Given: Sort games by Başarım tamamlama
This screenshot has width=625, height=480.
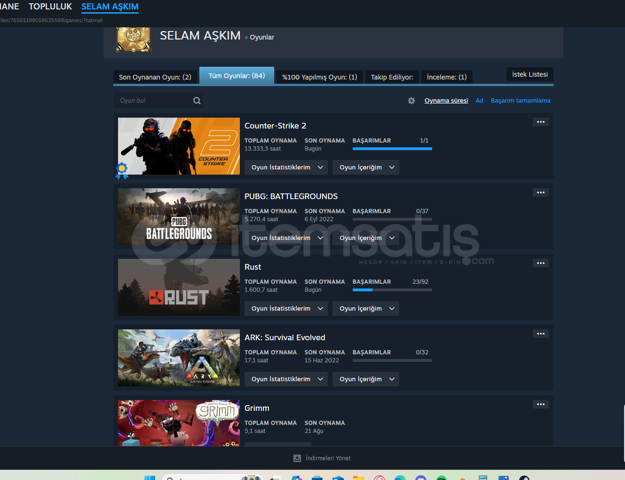Looking at the screenshot, I should 521,101.
